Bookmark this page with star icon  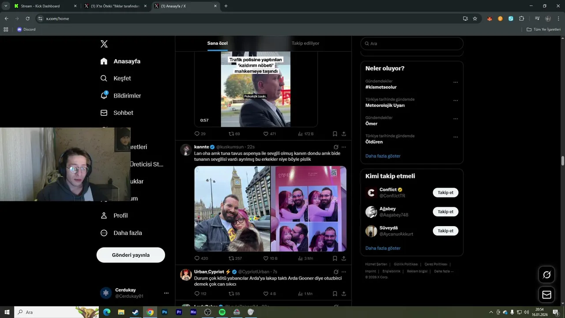tap(475, 19)
